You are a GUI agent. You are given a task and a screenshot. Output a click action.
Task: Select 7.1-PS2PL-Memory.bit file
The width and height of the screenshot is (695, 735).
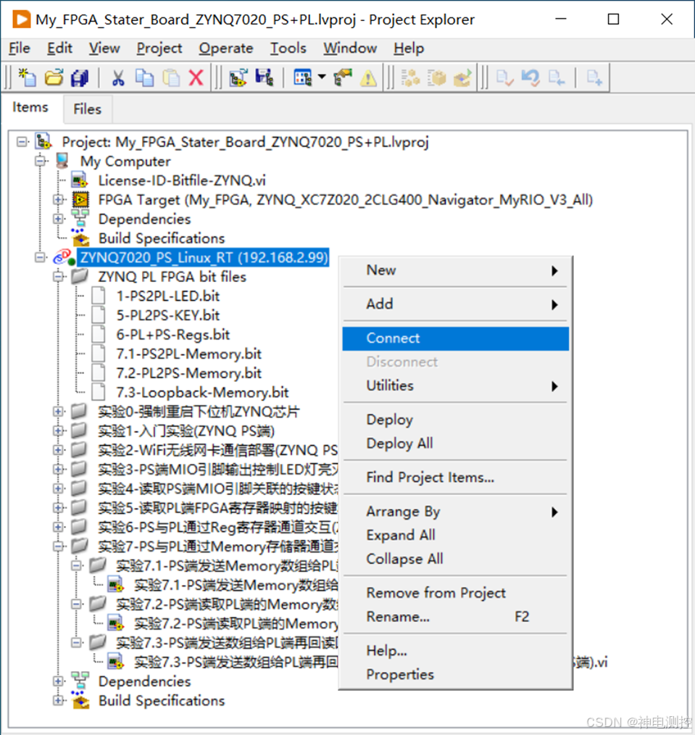coord(189,354)
